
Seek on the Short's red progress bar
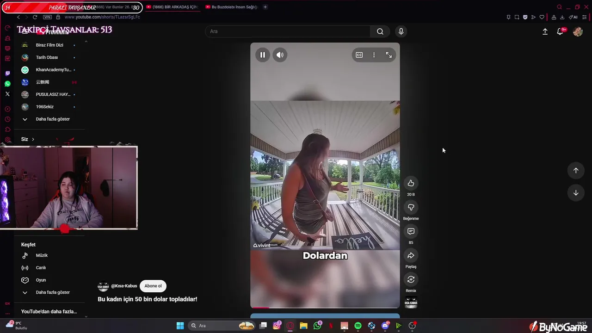325,307
